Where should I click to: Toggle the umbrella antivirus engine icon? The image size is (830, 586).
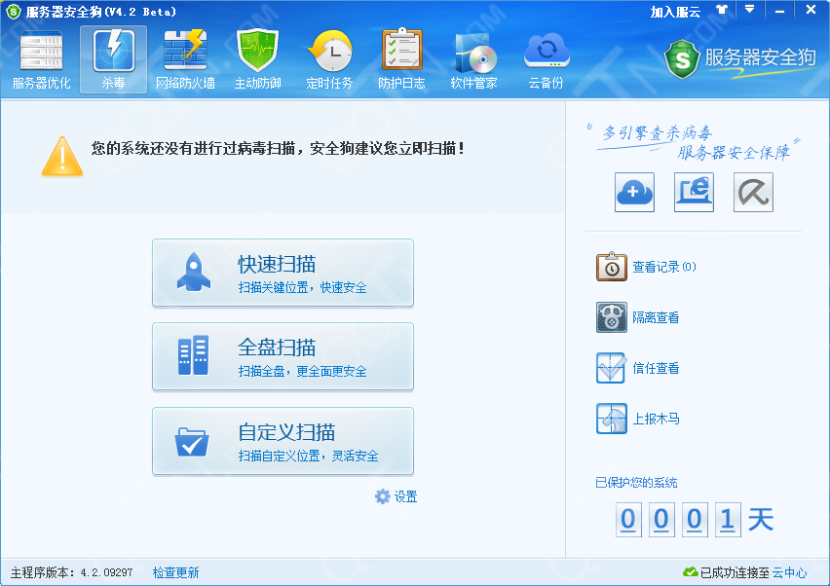pos(753,193)
